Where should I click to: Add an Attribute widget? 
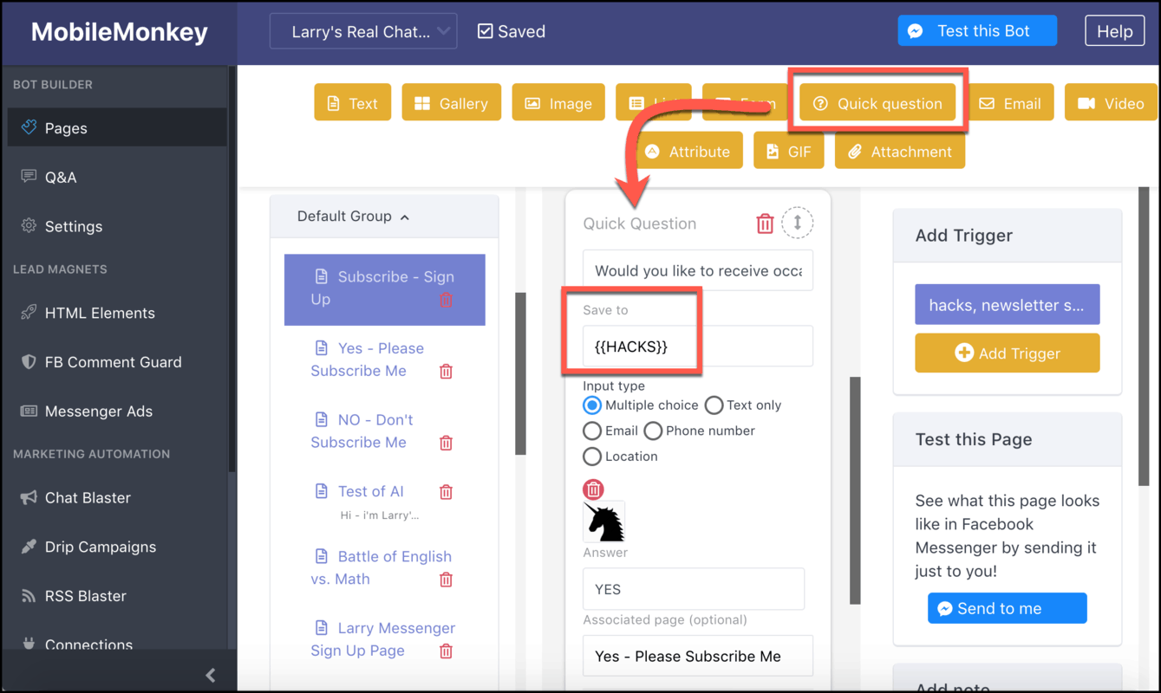pos(688,151)
